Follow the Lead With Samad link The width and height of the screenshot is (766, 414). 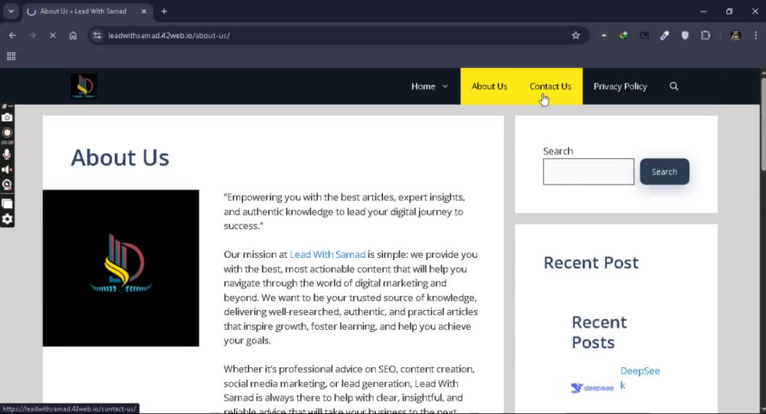point(327,254)
